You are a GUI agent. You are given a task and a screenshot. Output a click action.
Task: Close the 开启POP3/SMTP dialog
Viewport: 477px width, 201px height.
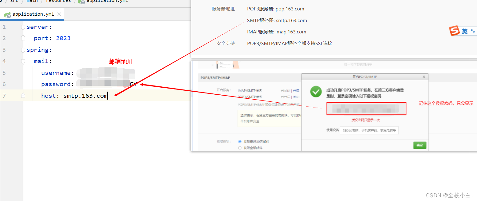pyautogui.click(x=424, y=77)
